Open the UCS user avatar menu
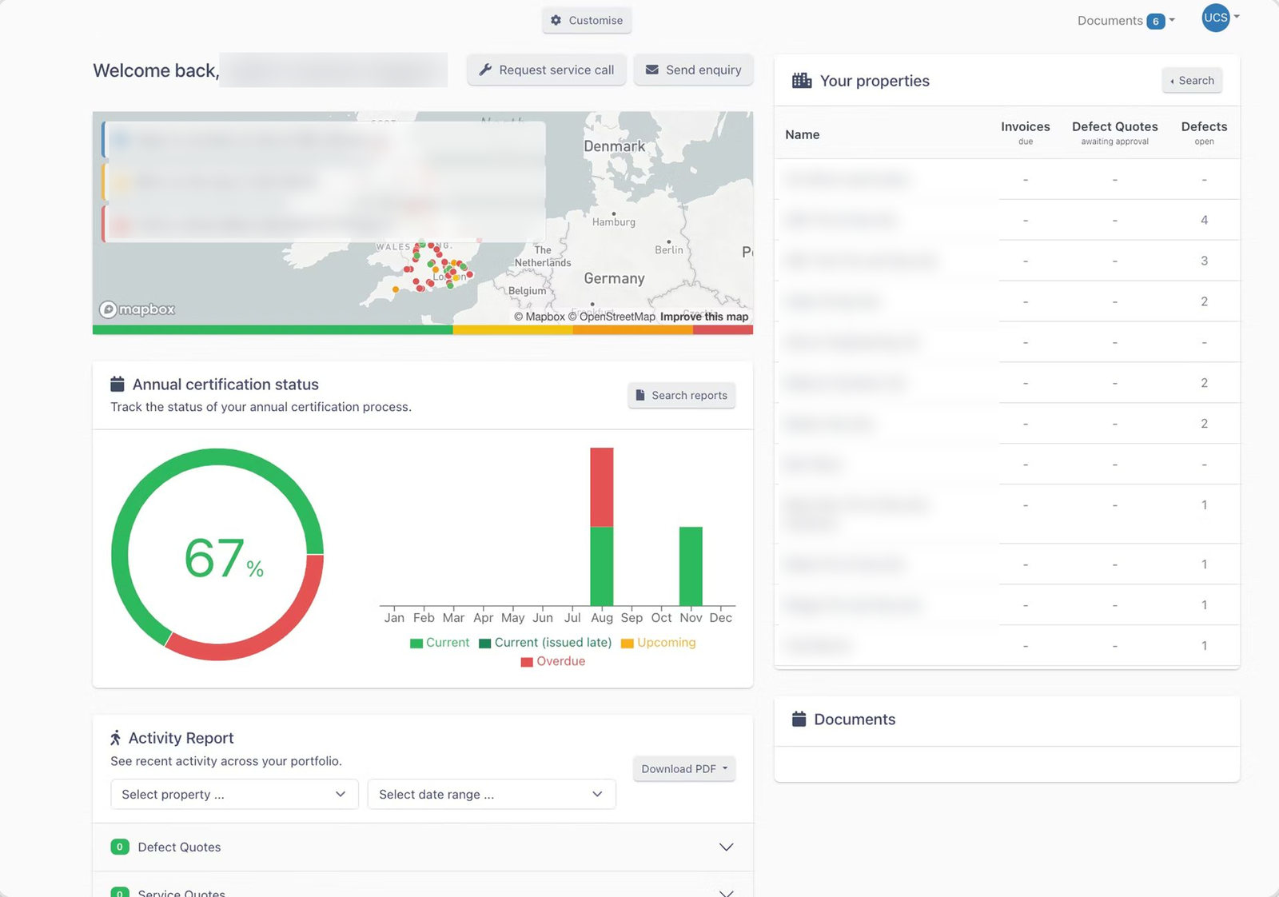This screenshot has width=1279, height=897. point(1216,18)
